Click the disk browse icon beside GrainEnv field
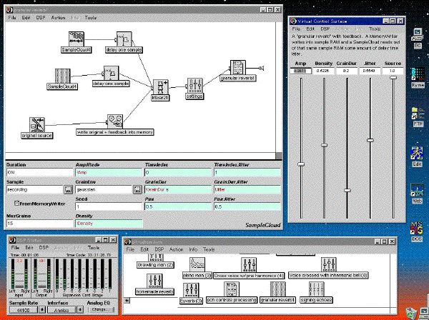Viewport: 429px width, 320px height. tap(137, 189)
